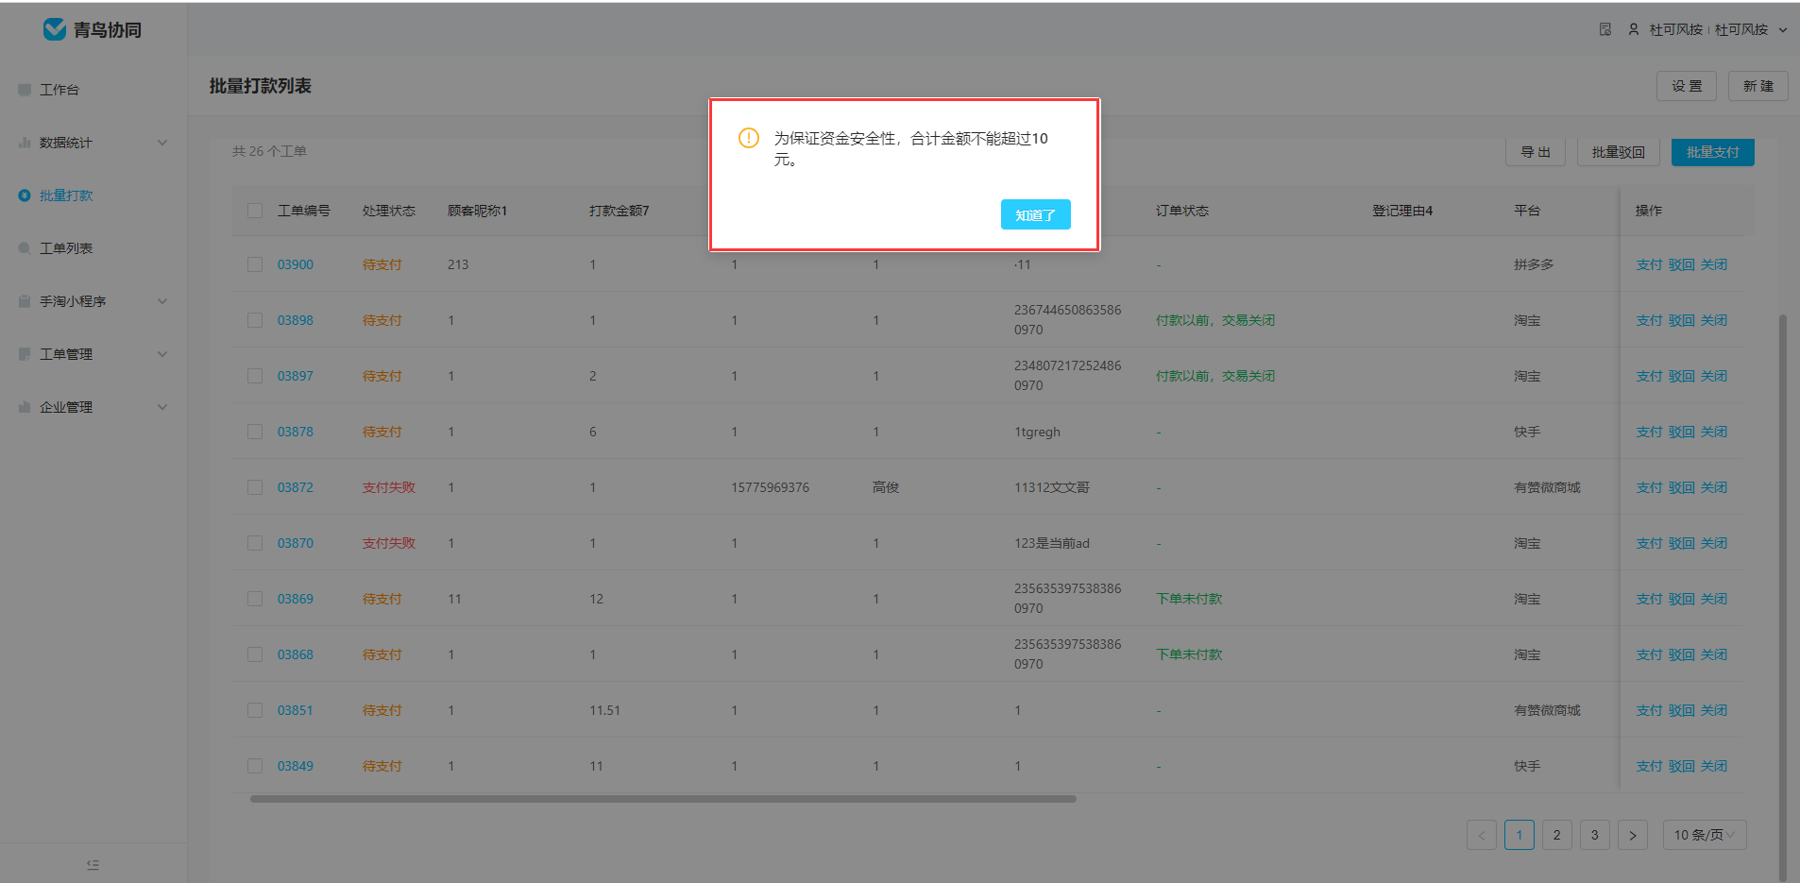Toggle the select-all header checkbox
1800x883 pixels.
click(x=255, y=211)
